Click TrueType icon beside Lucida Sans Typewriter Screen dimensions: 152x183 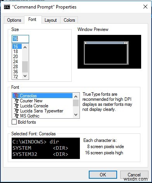click(16, 111)
